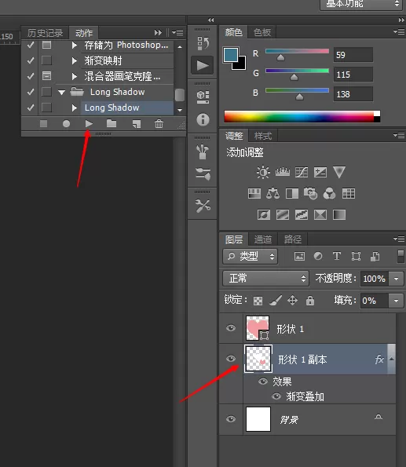This screenshot has width=406, height=467.
Task: Hide the 形状 1 副本 layer
Action: pos(231,359)
